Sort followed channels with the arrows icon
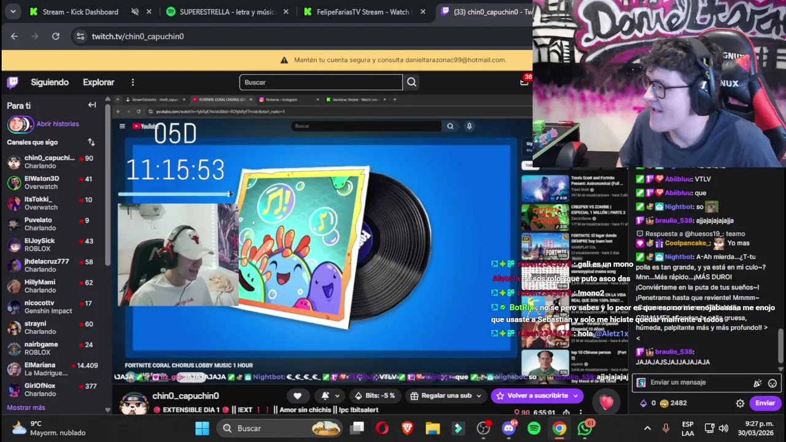 pos(91,142)
